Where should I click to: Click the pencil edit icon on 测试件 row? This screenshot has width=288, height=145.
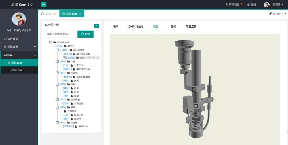point(93,58)
